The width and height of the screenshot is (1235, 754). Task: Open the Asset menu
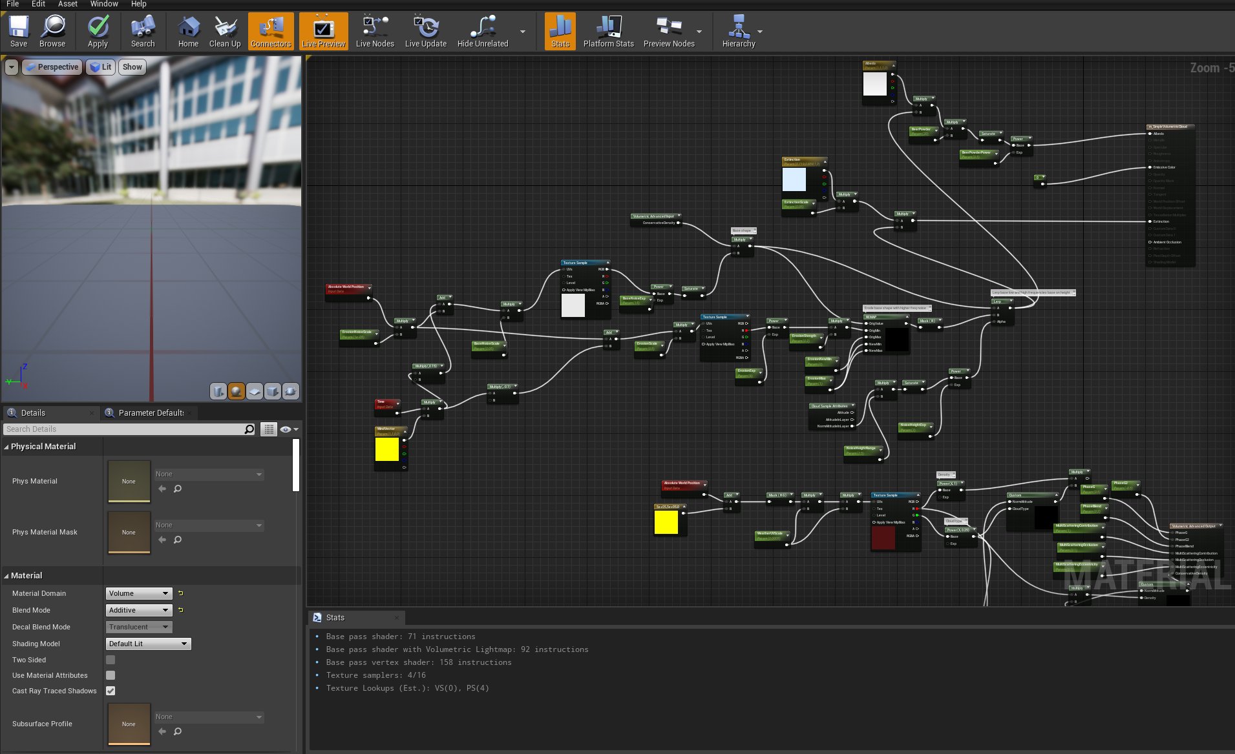(x=67, y=4)
